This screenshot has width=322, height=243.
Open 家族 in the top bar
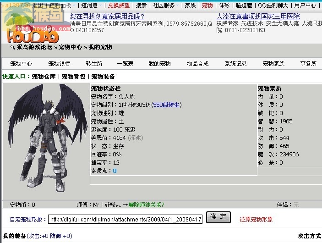190,6
